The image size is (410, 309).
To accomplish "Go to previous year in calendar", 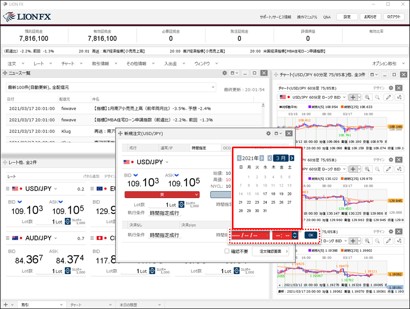I will point(239,158).
